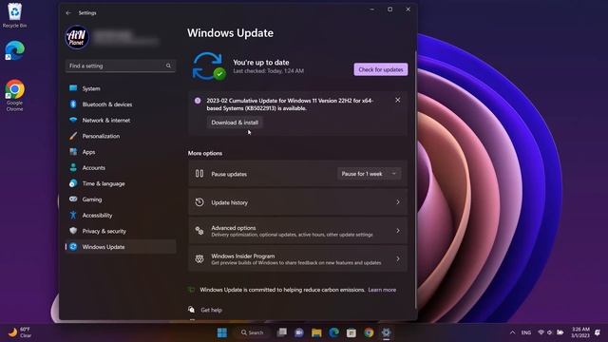Screen dimensions: 608x342
Task: Open Microsoft Edge from the taskbar
Action: tap(333, 332)
